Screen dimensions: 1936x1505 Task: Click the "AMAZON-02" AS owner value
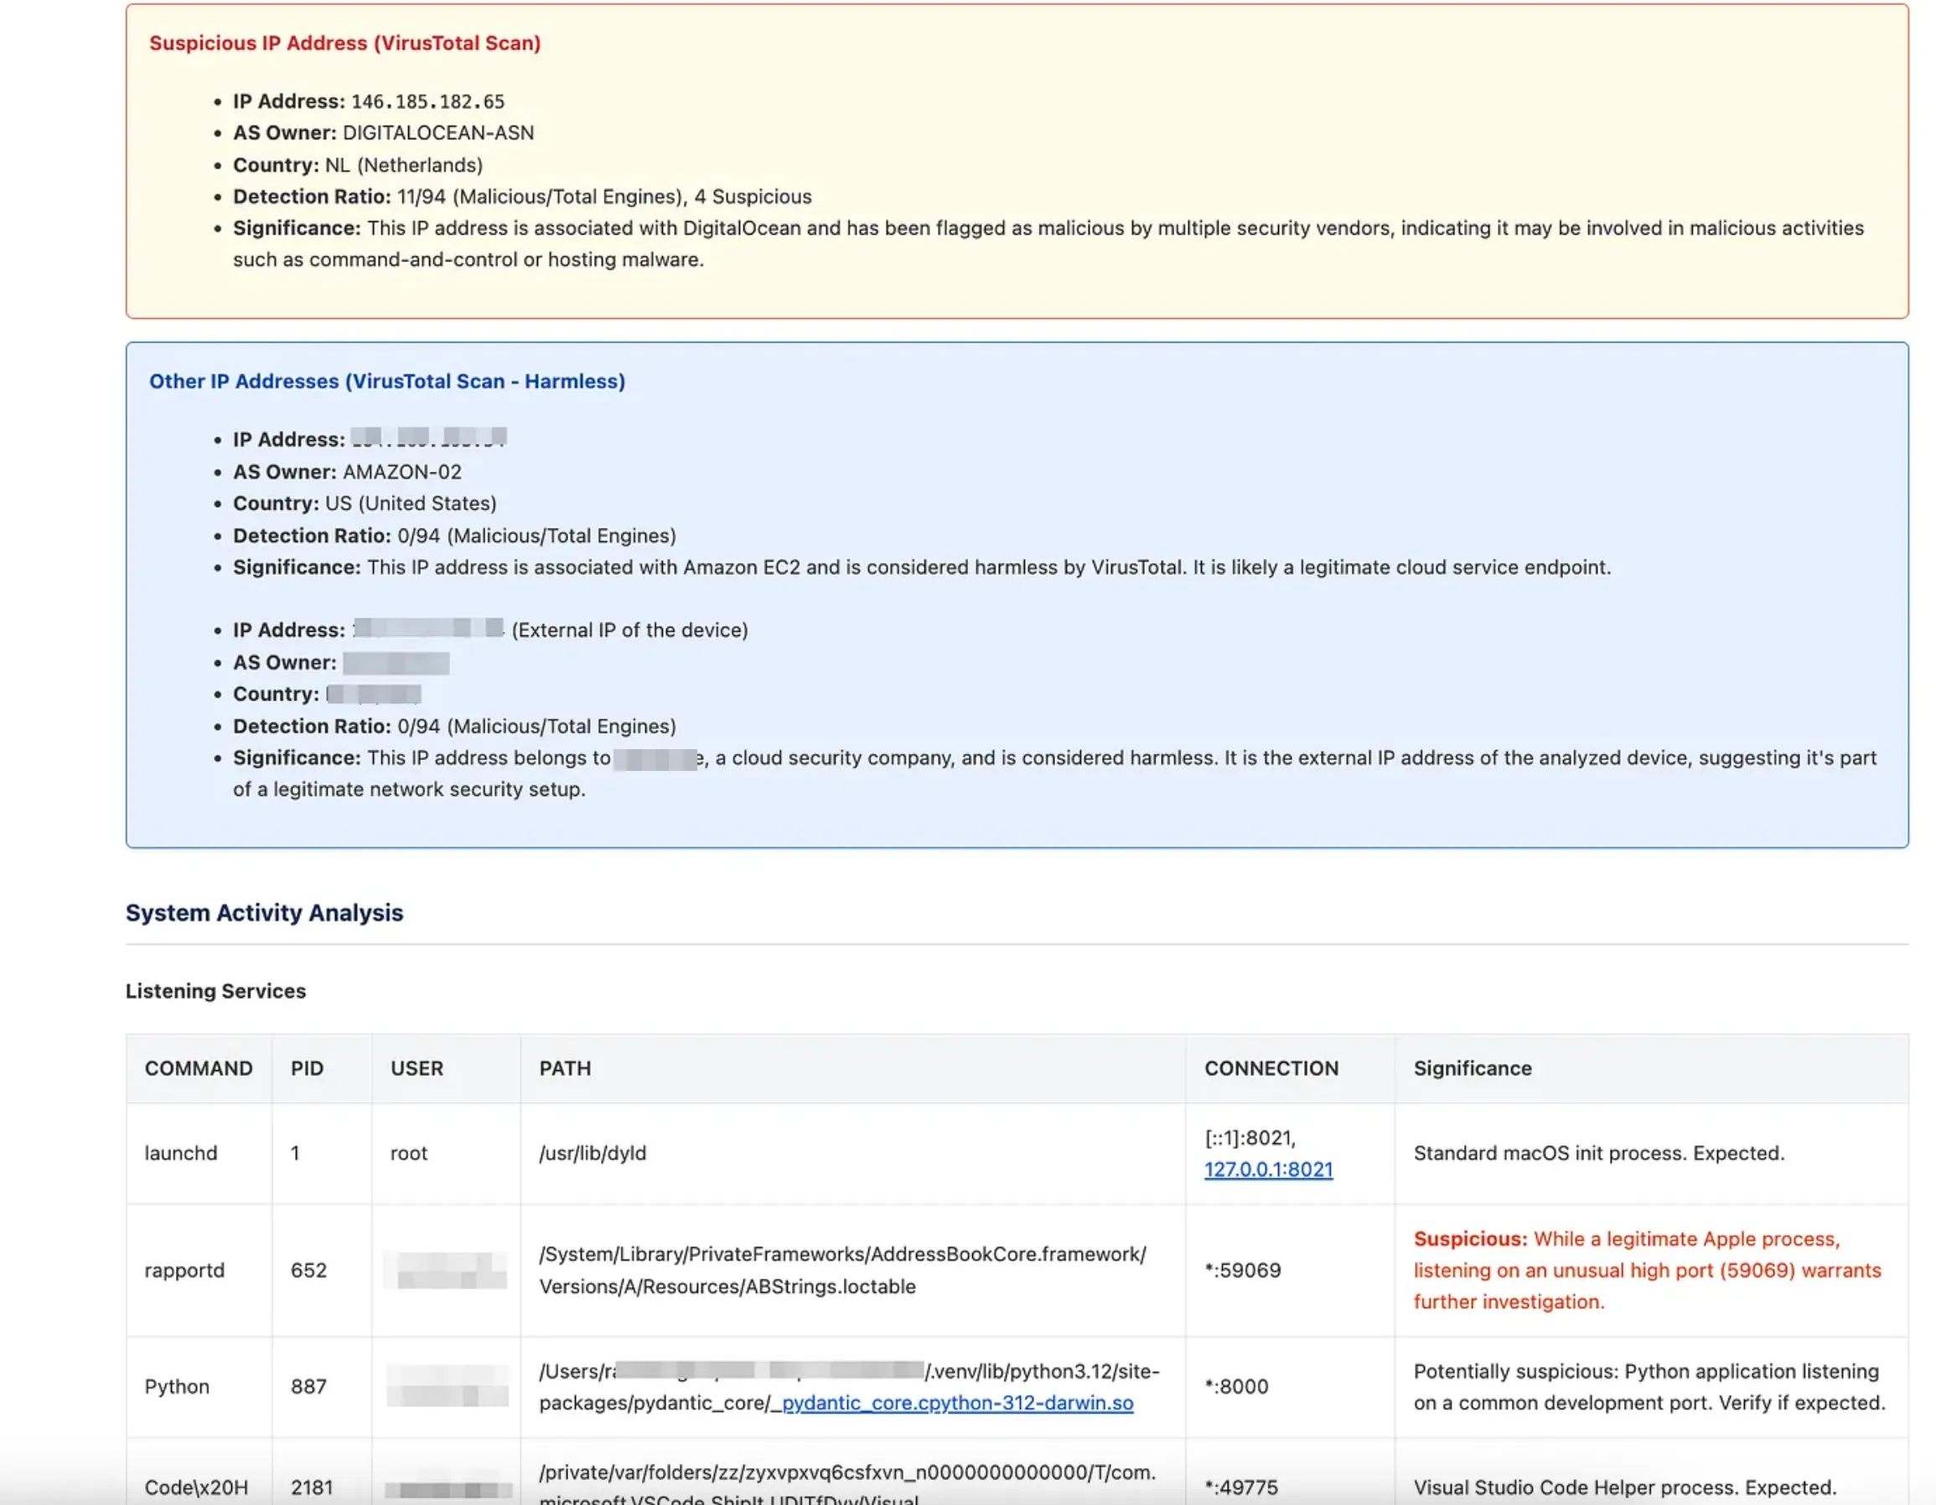401,472
